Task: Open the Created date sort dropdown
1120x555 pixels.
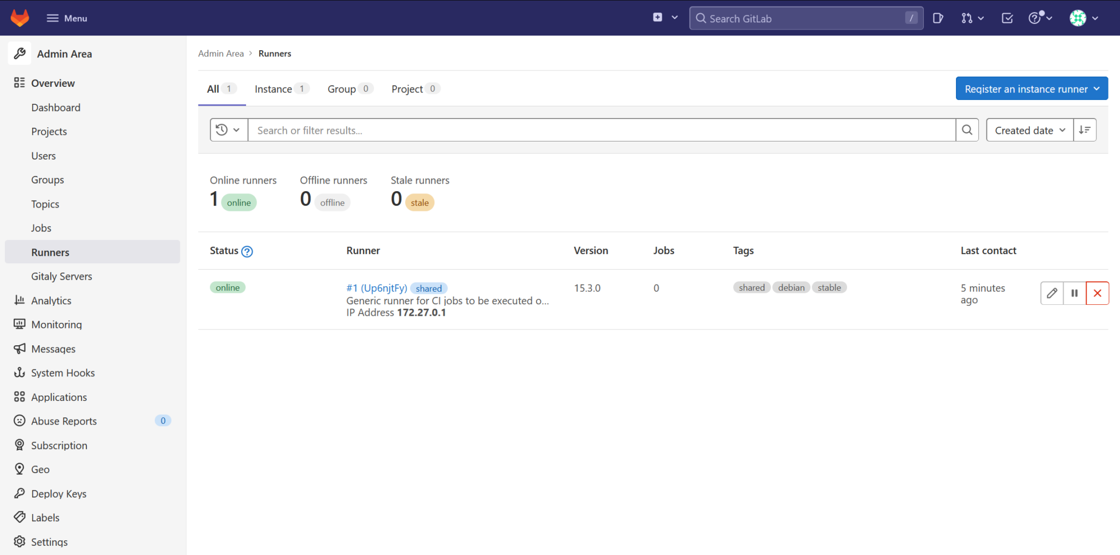Action: coord(1029,130)
